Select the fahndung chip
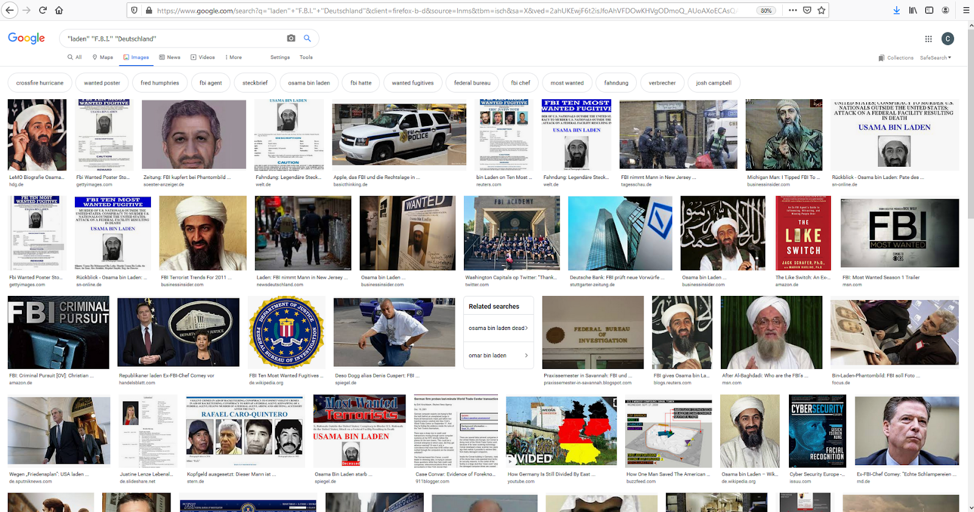Image resolution: width=974 pixels, height=512 pixels. pyautogui.click(x=616, y=83)
